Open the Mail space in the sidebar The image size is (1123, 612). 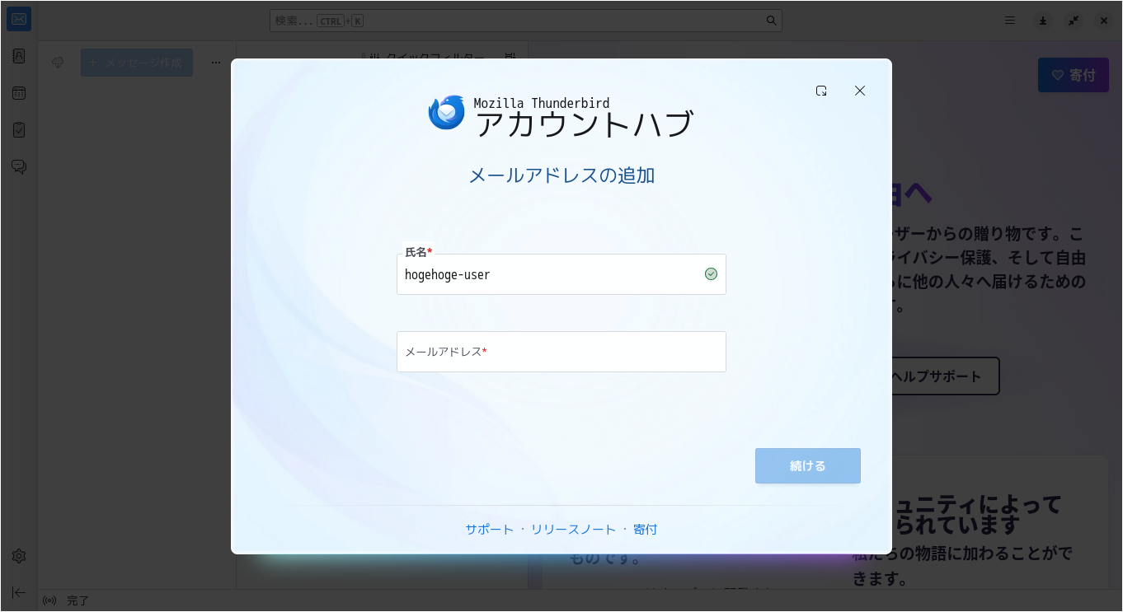[19, 19]
